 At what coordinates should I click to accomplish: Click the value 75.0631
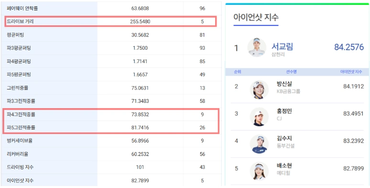coord(140,88)
